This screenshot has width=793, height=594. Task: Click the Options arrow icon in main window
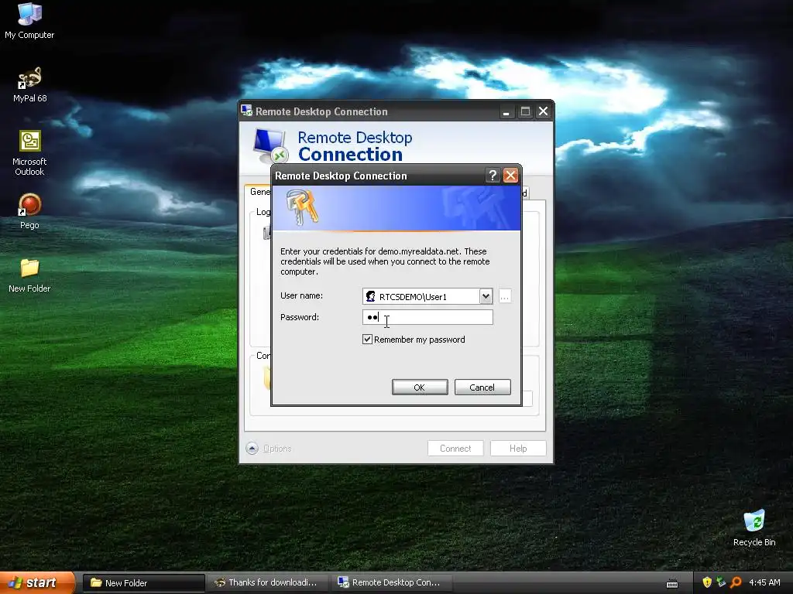(x=252, y=448)
